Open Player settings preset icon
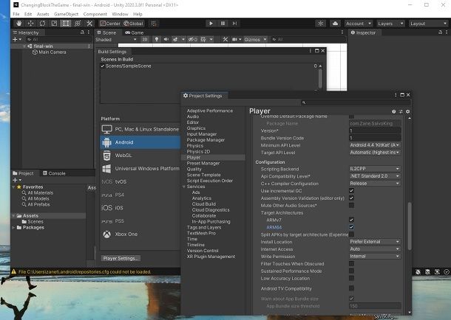451x320 pixels. point(401,111)
